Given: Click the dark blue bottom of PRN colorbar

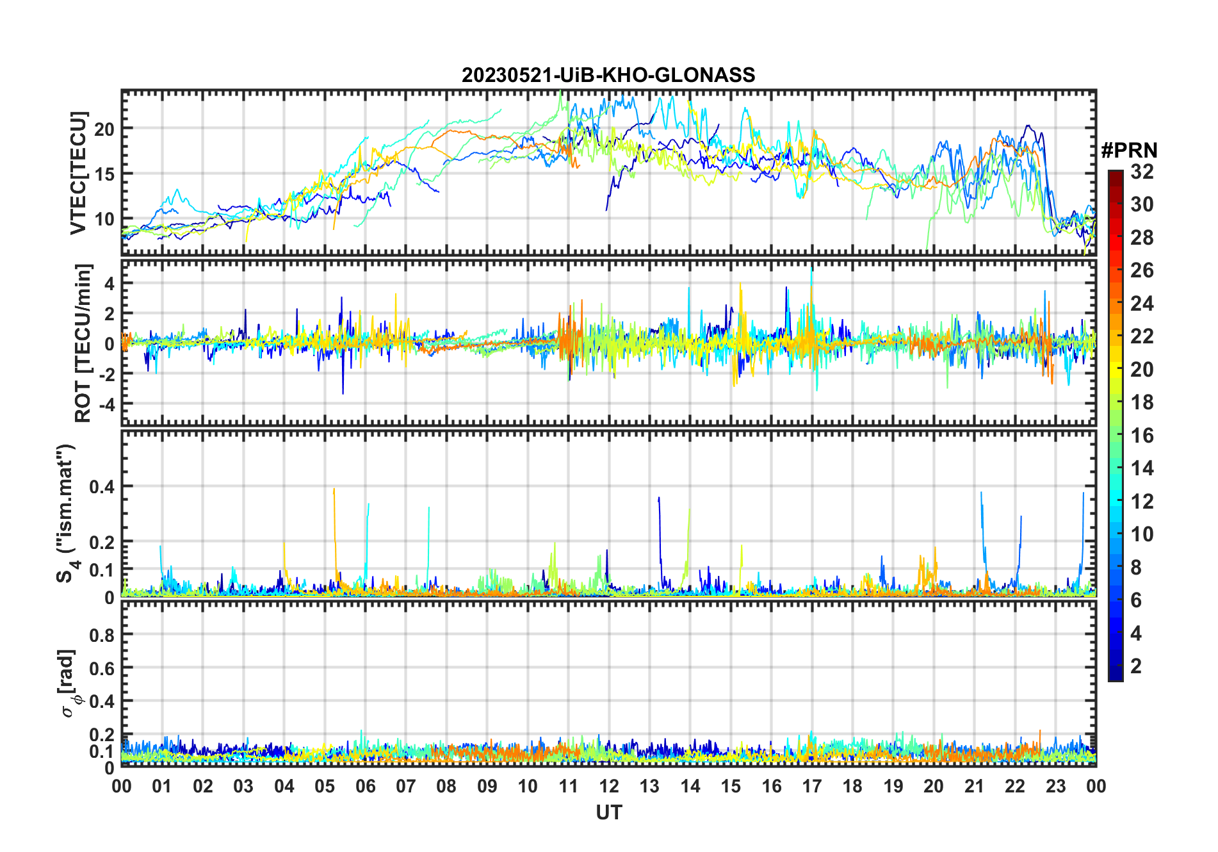Looking at the screenshot, I should point(1115,675).
